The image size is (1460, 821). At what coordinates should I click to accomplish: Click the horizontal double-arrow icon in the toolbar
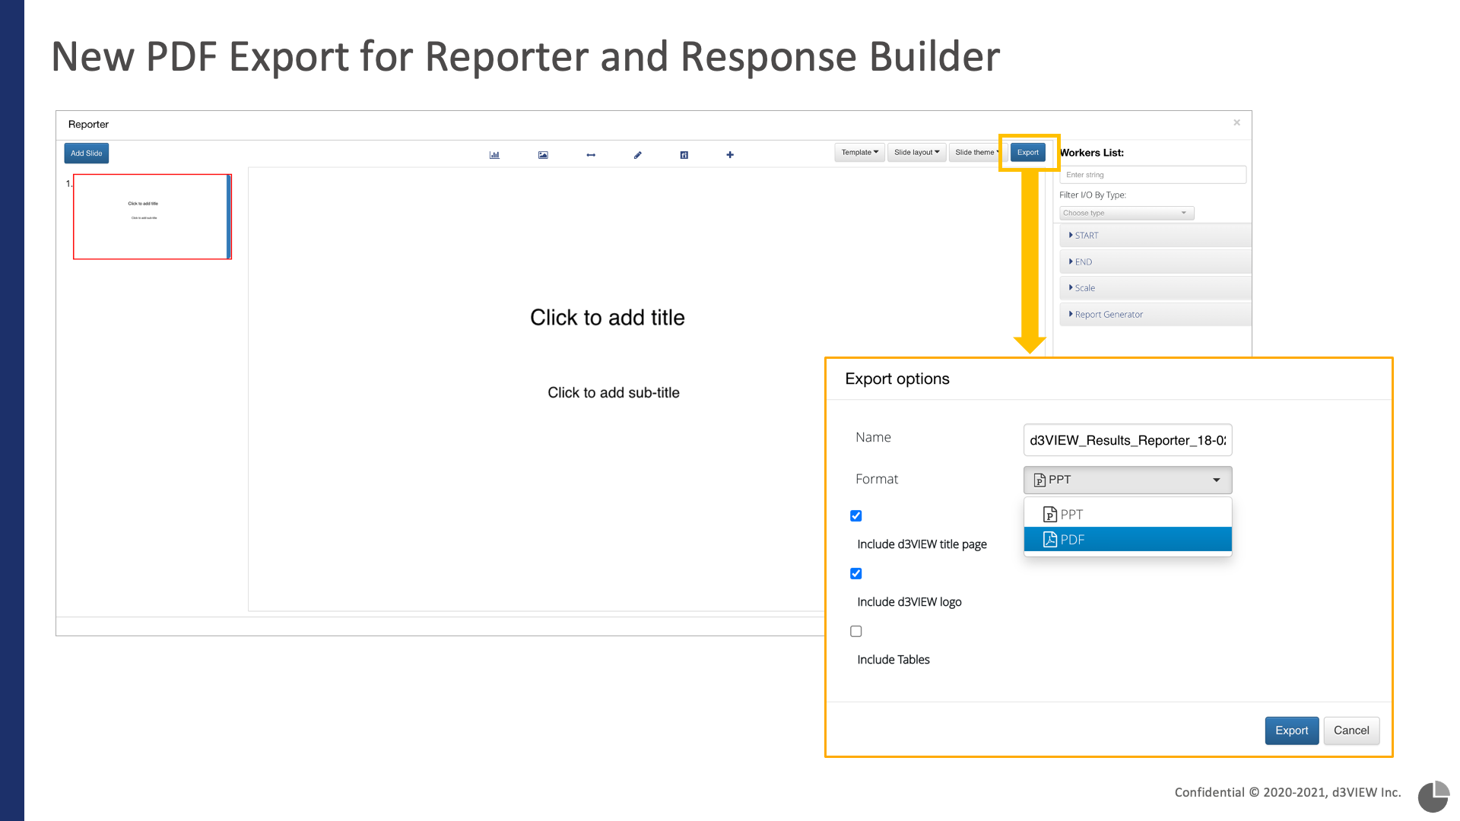pos(591,155)
